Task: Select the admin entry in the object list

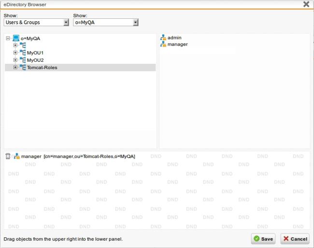Action: tap(174, 38)
